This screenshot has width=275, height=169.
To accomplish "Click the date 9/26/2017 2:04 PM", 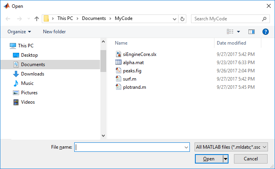I will [x=236, y=71].
